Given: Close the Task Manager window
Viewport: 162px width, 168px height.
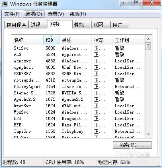Looking at the screenshot, I should click(x=152, y=3).
